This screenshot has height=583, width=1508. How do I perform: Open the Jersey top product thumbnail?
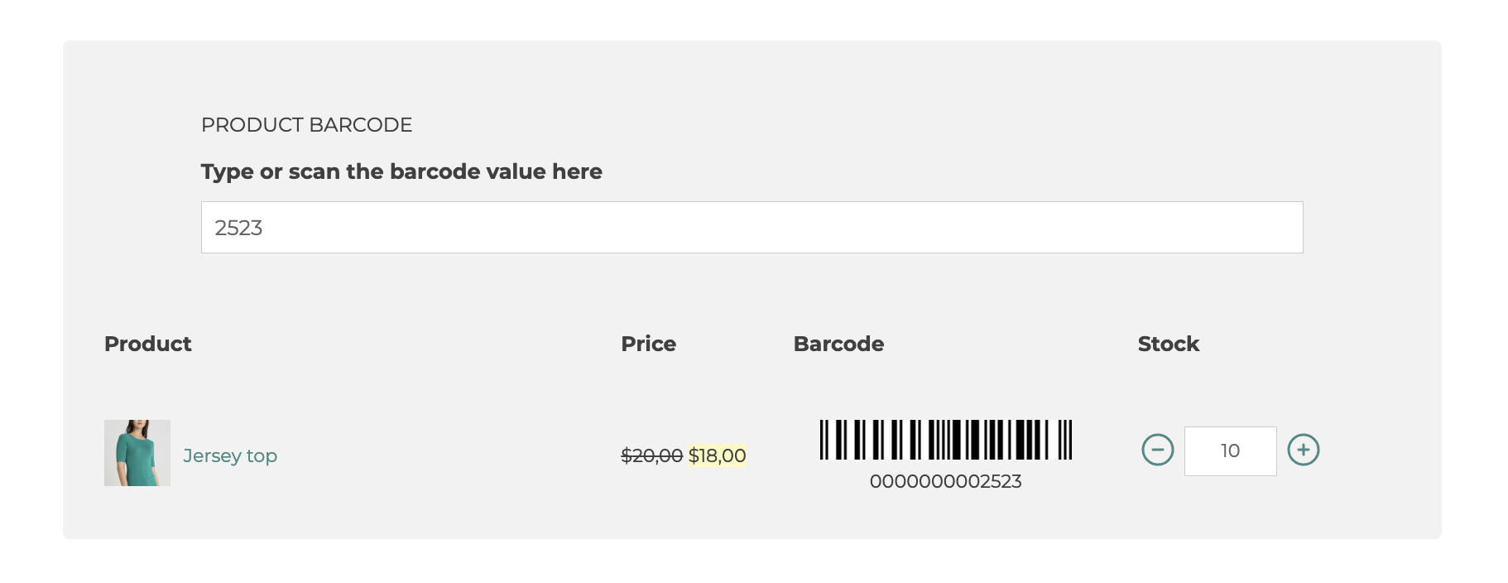pyautogui.click(x=137, y=453)
